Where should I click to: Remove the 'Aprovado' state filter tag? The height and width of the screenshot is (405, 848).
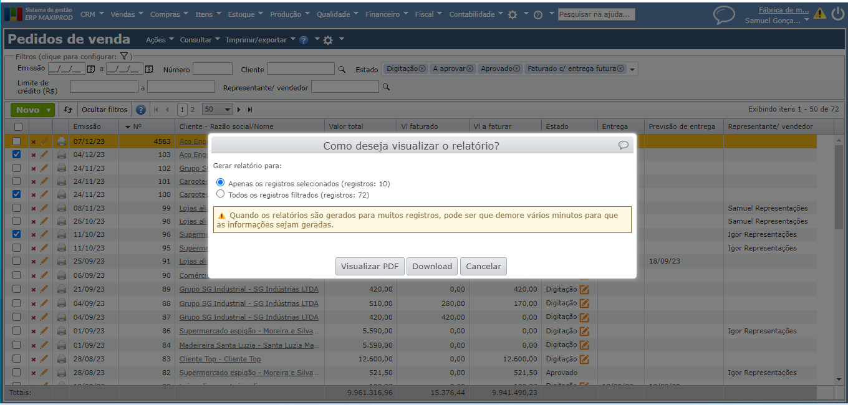(516, 69)
